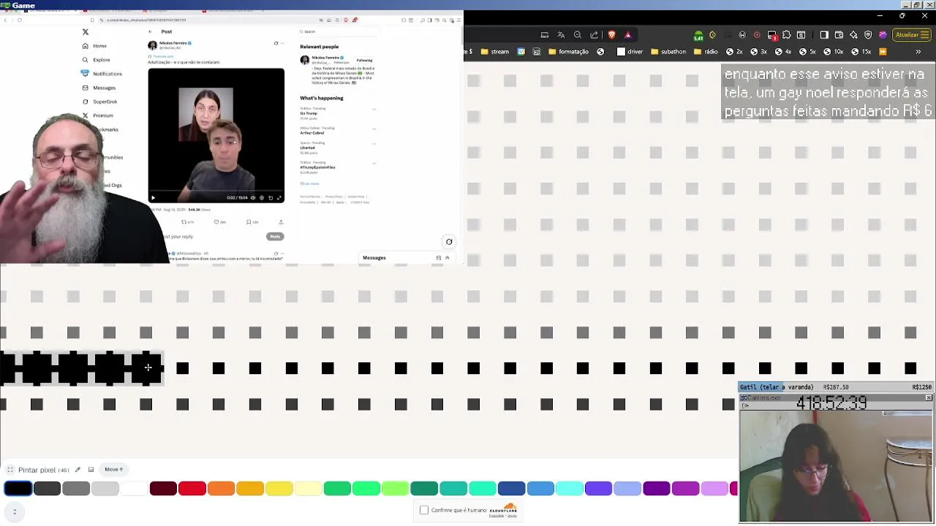Check 'Confirme que é humano' checkbox
This screenshot has height=526, width=936.
[x=424, y=510]
